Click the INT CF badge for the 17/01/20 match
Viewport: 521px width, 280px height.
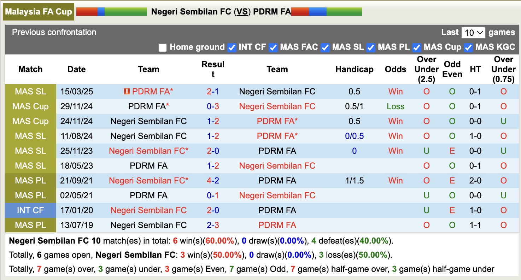[x=30, y=210]
